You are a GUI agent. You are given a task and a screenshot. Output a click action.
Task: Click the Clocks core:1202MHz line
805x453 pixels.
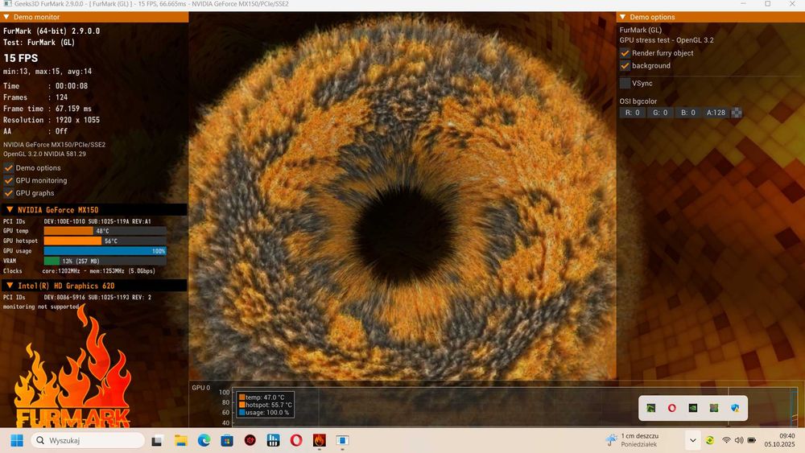pyautogui.click(x=79, y=271)
